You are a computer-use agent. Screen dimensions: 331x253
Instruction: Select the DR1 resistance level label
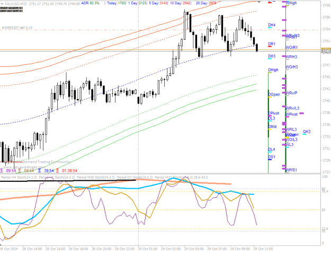[272, 43]
